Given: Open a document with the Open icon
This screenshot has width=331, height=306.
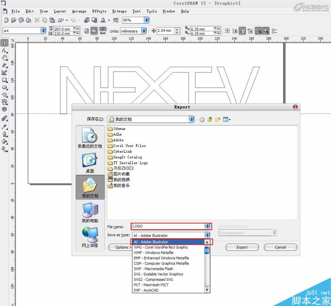Looking at the screenshot, I should (x=14, y=20).
